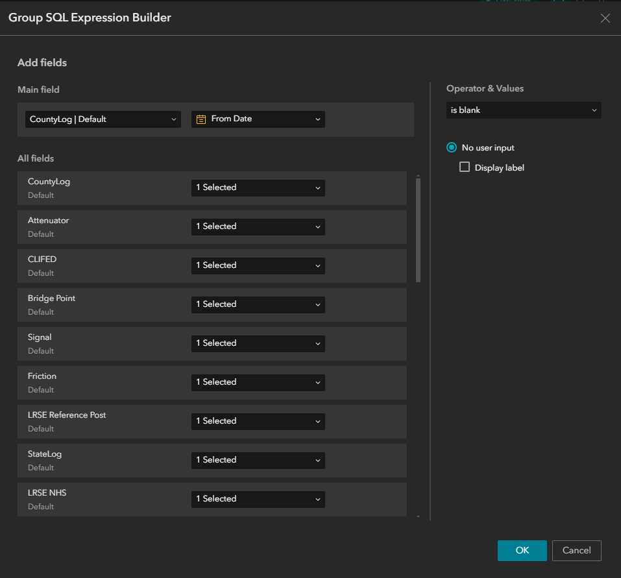Screen dimensions: 621x578
Task: Open the 1 Selected dropdown for LRSE NHS
Action: tap(258, 499)
